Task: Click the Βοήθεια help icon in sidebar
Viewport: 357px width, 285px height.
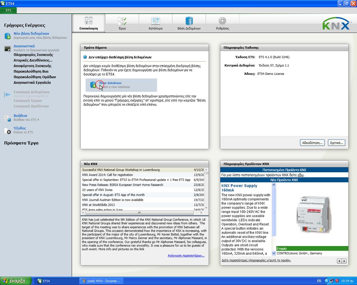Action: point(8,118)
